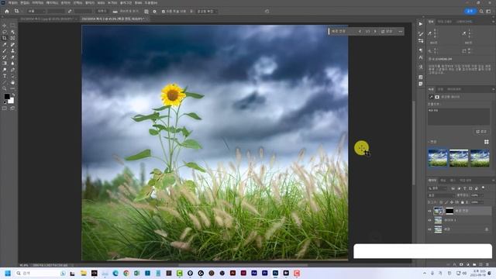Select the Gradient tool
Image resolution: width=496 pixels, height=279 pixels.
[x=5, y=64]
